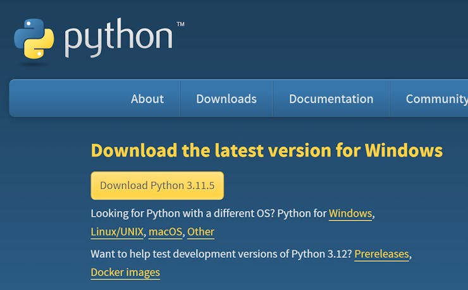
Task: Click the Other platforms link
Action: coord(200,232)
